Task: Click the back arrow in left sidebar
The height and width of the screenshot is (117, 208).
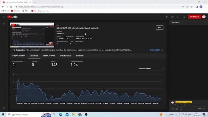Action: pyautogui.click(x=4, y=24)
